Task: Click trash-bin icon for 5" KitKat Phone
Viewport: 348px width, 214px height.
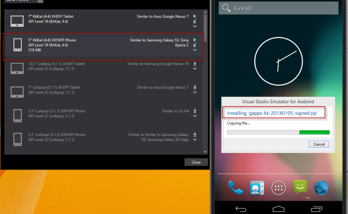Action: [195, 45]
